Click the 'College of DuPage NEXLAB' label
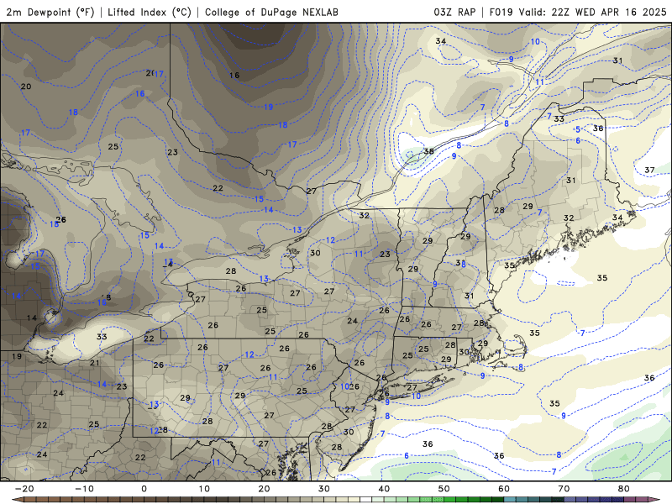This screenshot has height=504, width=672. coord(271,12)
